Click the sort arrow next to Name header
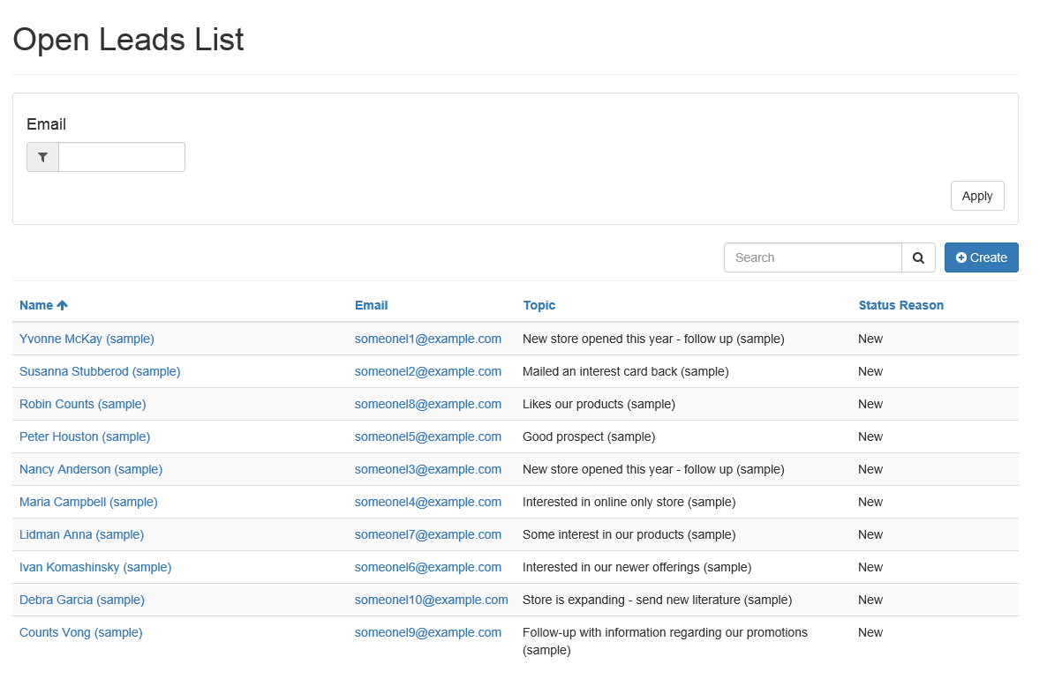The width and height of the screenshot is (1047, 679). (x=62, y=305)
